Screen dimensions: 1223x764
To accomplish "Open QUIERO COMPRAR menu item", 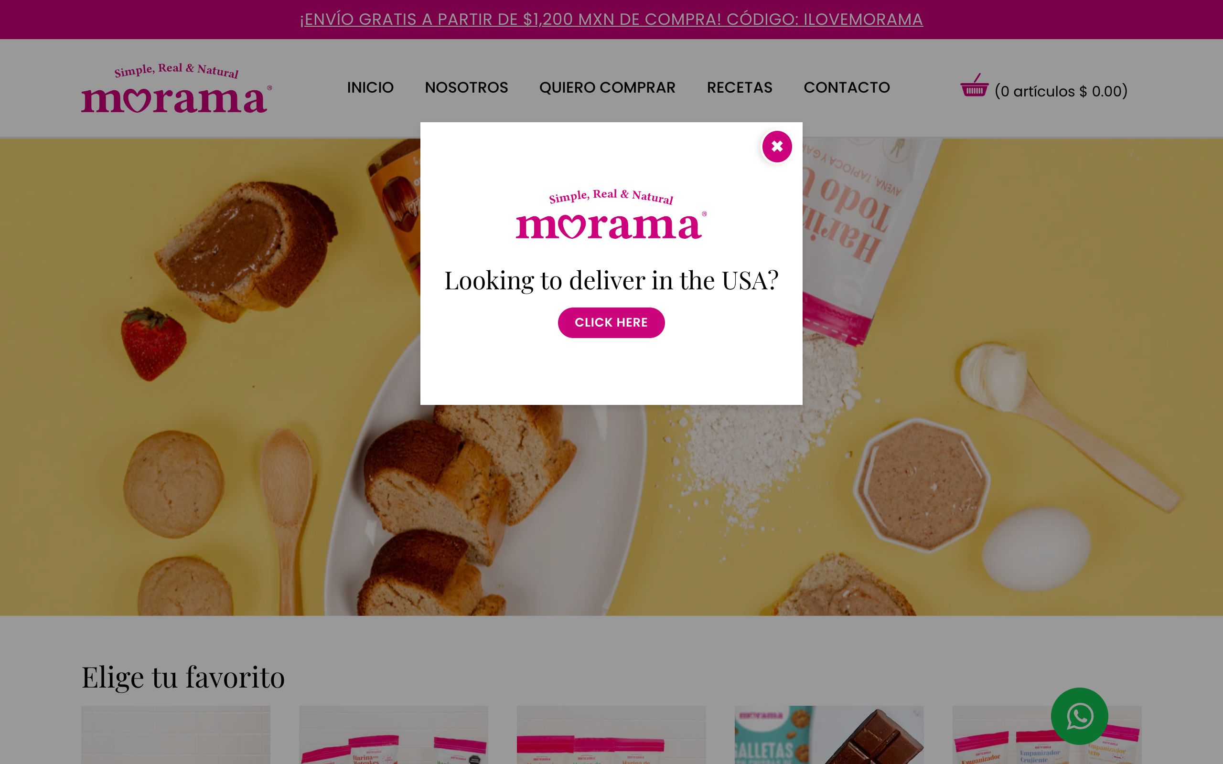I will 607,87.
